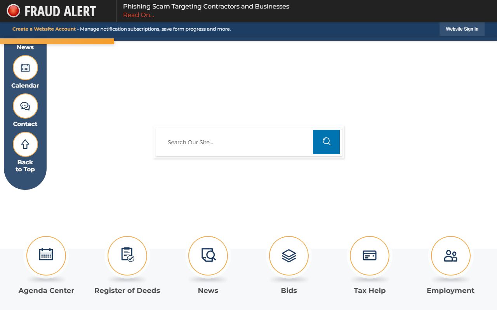Open the Contact chat bubble icon
The width and height of the screenshot is (497, 310).
(25, 106)
